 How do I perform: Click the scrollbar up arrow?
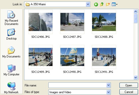pos(135,11)
